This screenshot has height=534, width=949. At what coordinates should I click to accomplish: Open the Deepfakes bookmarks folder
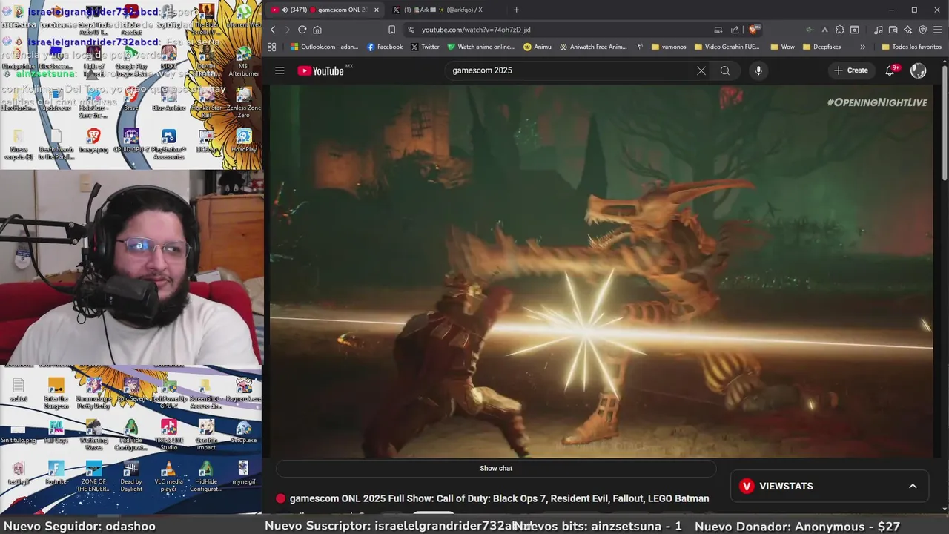click(822, 47)
